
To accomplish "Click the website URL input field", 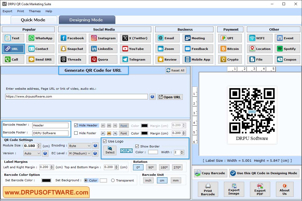I will (77, 96).
